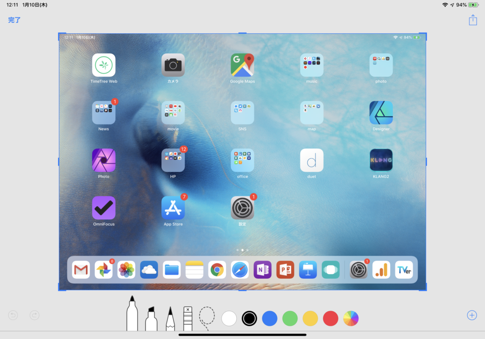Choose the yellow color swatch

click(310, 319)
